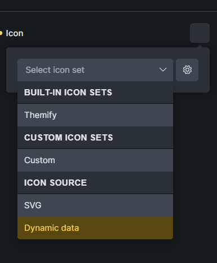Click the Select icon set placeholder text

coord(55,70)
